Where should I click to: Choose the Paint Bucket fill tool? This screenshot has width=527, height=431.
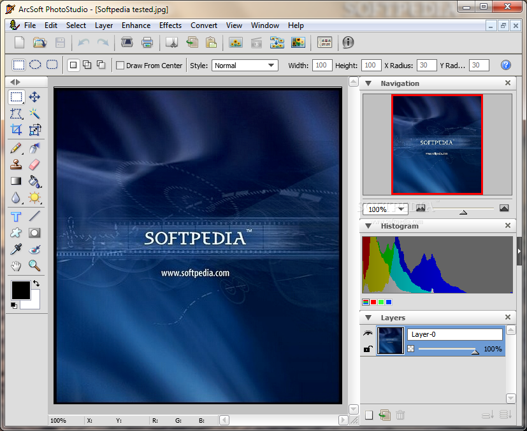[34, 181]
